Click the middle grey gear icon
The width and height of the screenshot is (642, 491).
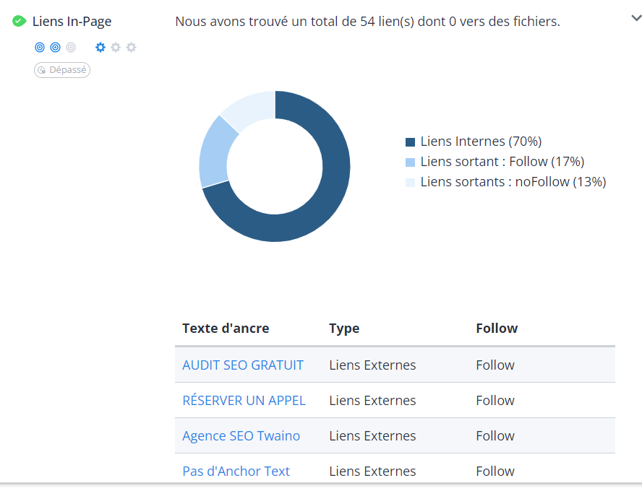(116, 48)
